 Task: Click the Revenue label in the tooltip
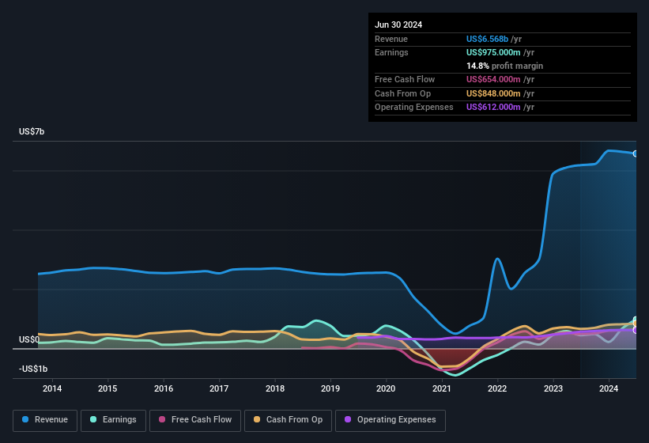point(391,39)
